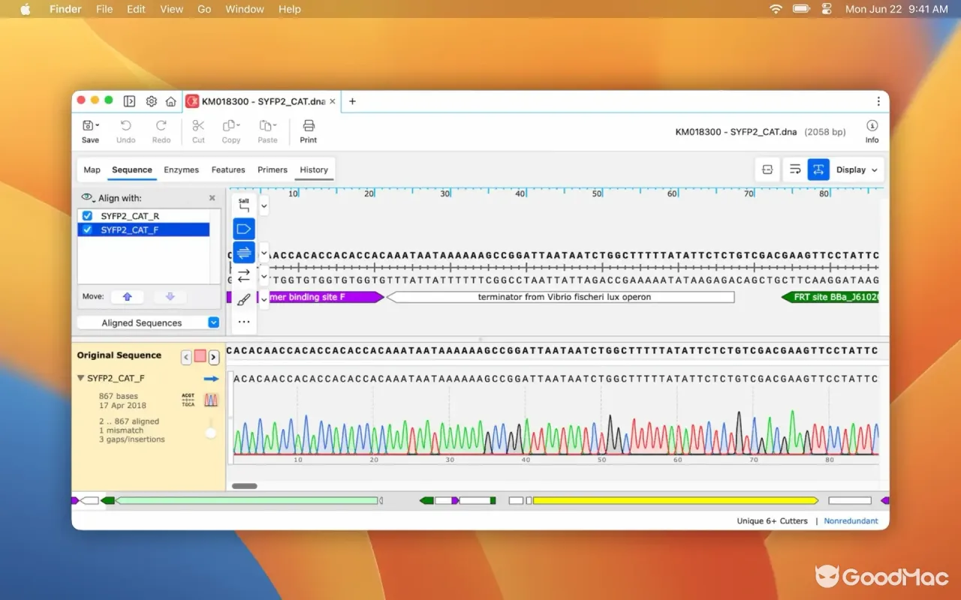Image resolution: width=961 pixels, height=600 pixels.
Task: Toggle the aligned strands display icon
Action: coord(244,252)
